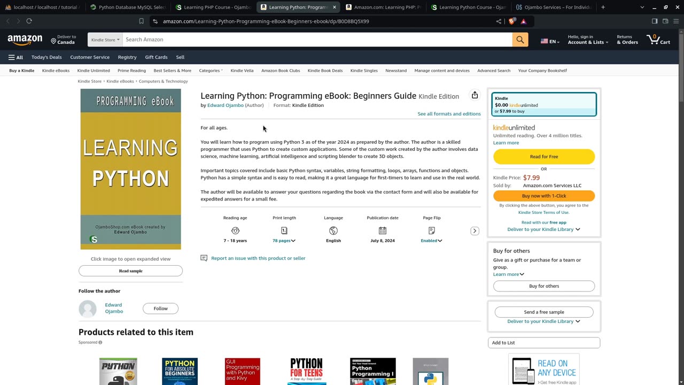Select the Kindle $0.00 format box
The width and height of the screenshot is (684, 385).
tap(544, 104)
